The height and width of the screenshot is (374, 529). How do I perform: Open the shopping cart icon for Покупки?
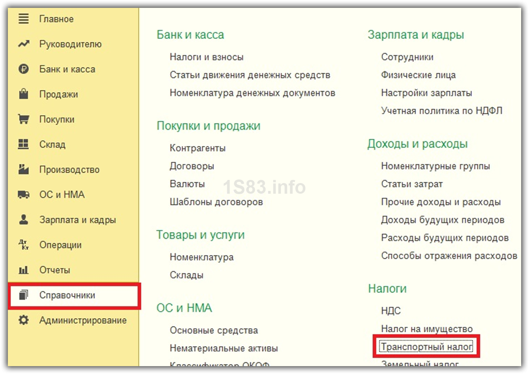click(24, 119)
